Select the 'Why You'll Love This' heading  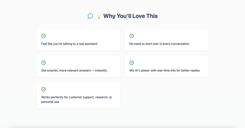(x=131, y=16)
